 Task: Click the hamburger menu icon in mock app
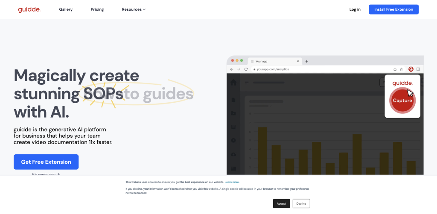tap(247, 82)
